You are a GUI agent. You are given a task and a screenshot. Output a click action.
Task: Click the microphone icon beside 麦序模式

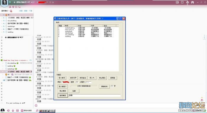(x=11, y=11)
